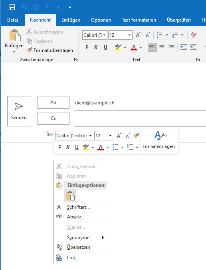Open the ribbon font size dropdown

coord(129,35)
